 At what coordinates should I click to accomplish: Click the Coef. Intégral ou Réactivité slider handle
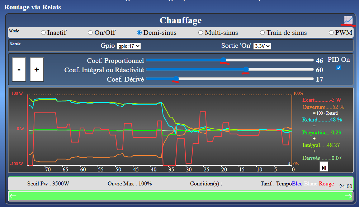pyautogui.click(x=246, y=69)
